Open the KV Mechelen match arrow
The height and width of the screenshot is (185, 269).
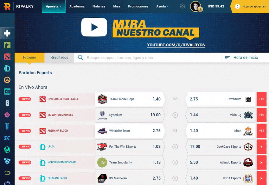(x=261, y=178)
